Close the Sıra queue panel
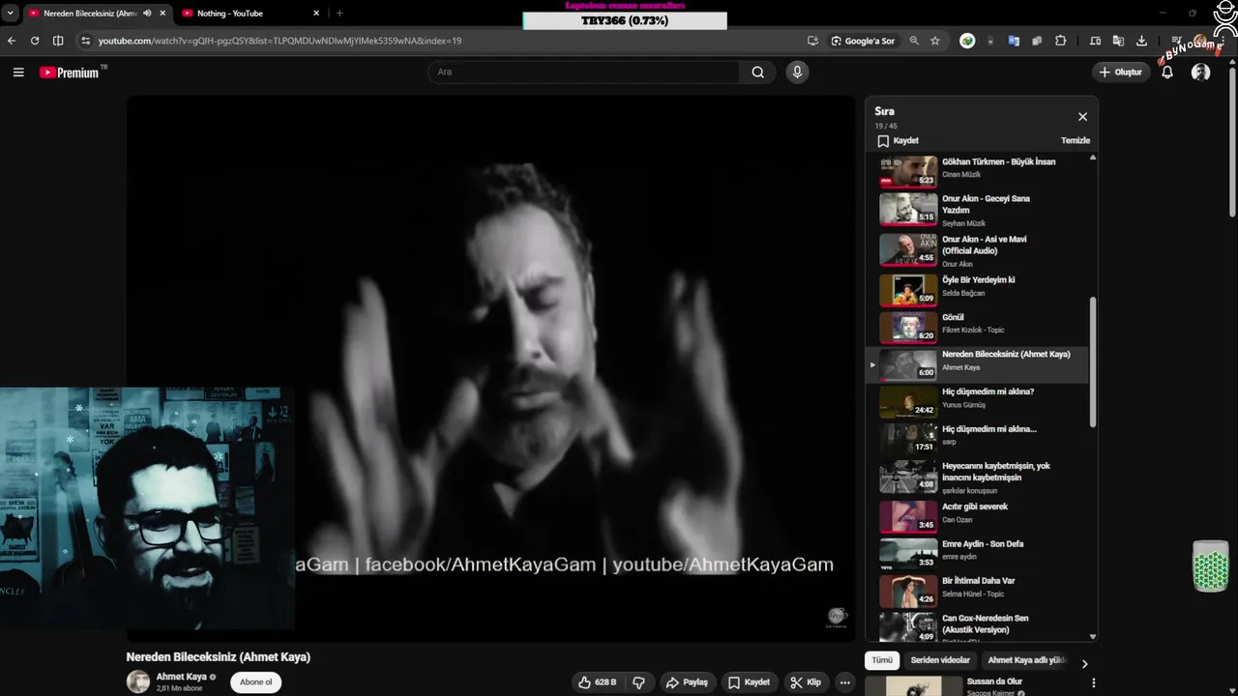The height and width of the screenshot is (696, 1238). (1082, 117)
